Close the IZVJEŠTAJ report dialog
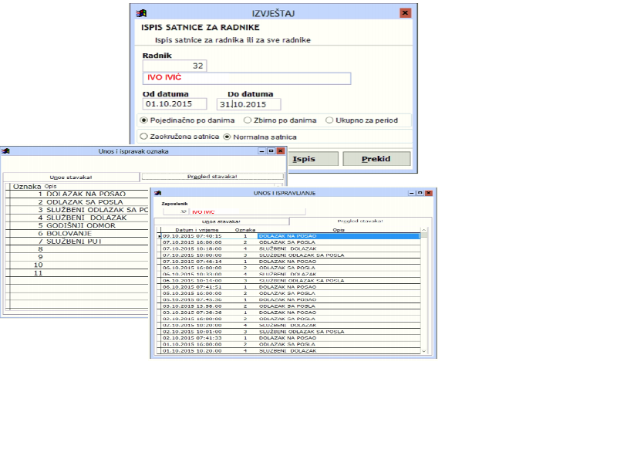This screenshot has height=463, width=617. point(405,13)
